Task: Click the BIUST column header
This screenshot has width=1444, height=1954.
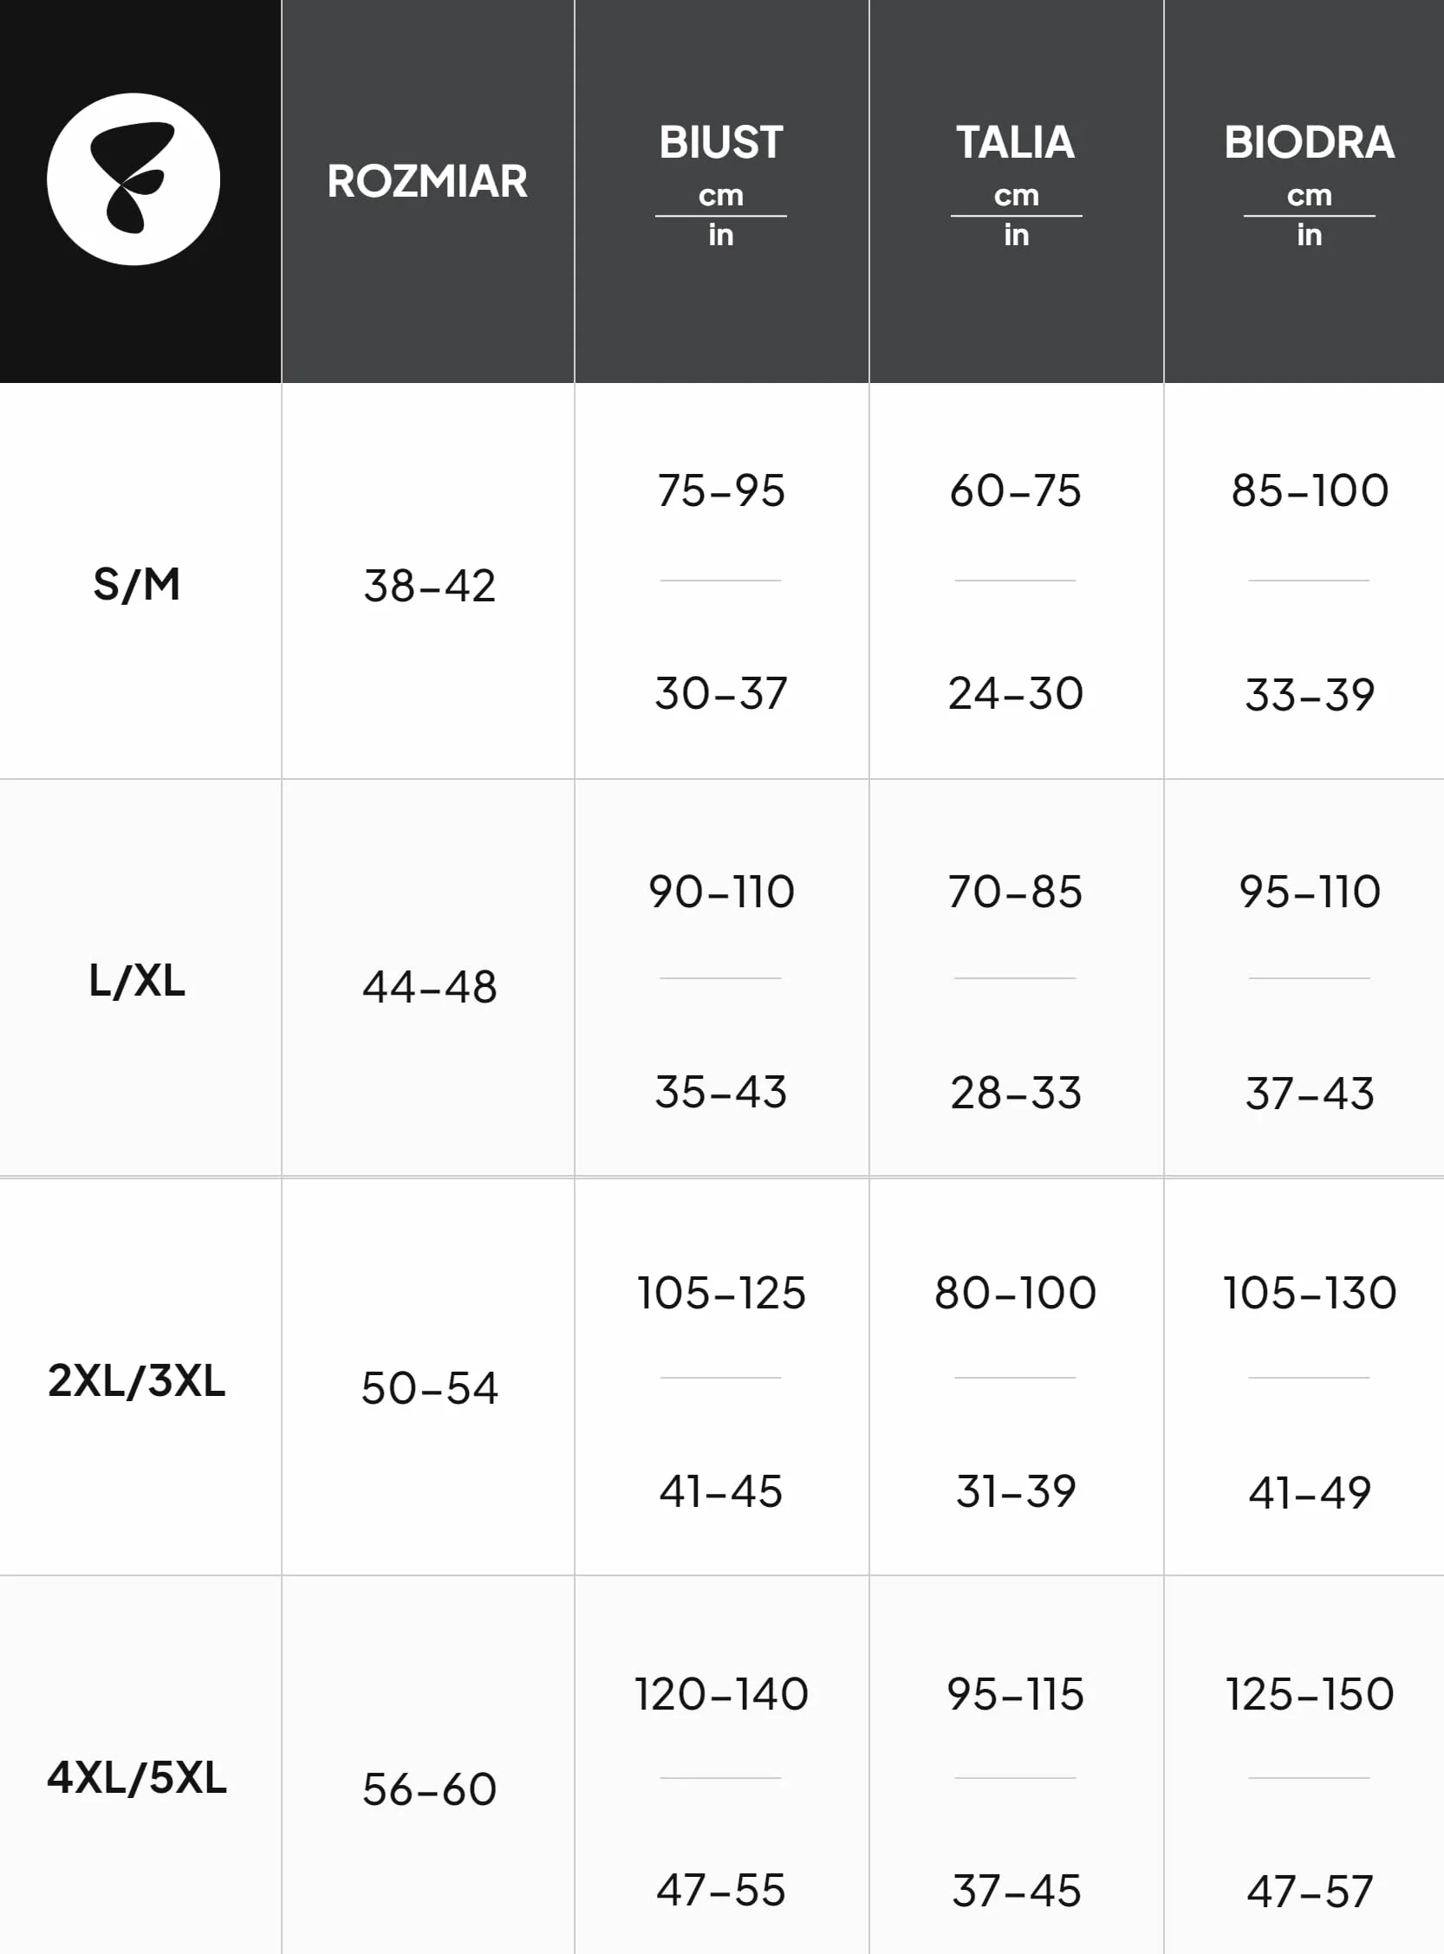Action: [x=721, y=142]
